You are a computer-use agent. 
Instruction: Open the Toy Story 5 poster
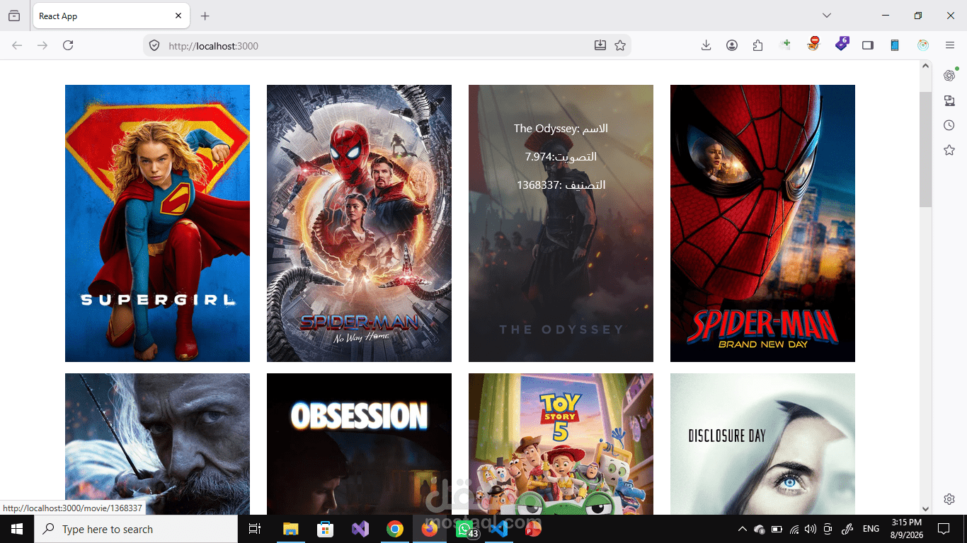click(561, 444)
